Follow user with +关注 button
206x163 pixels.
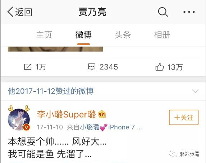pos(184,117)
